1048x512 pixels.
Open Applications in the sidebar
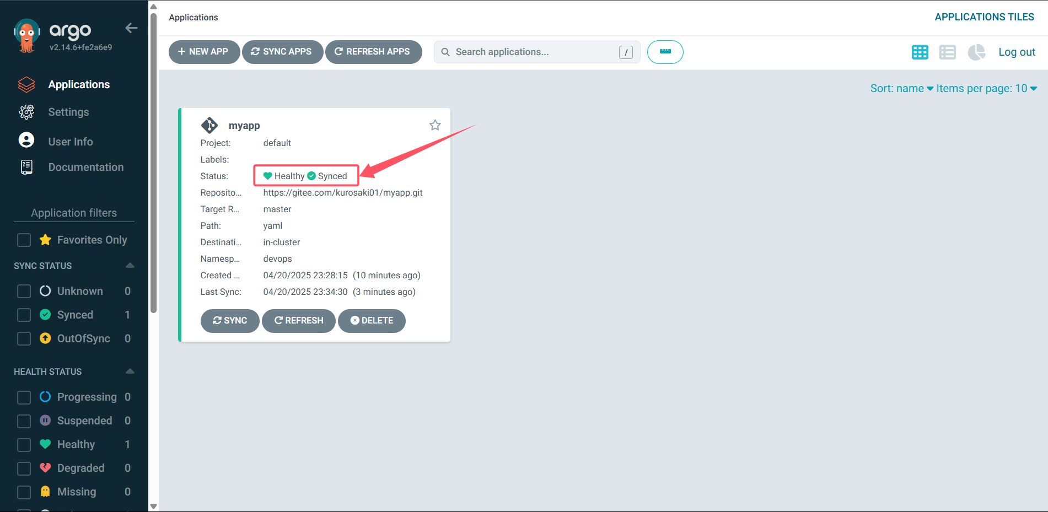[x=79, y=84]
